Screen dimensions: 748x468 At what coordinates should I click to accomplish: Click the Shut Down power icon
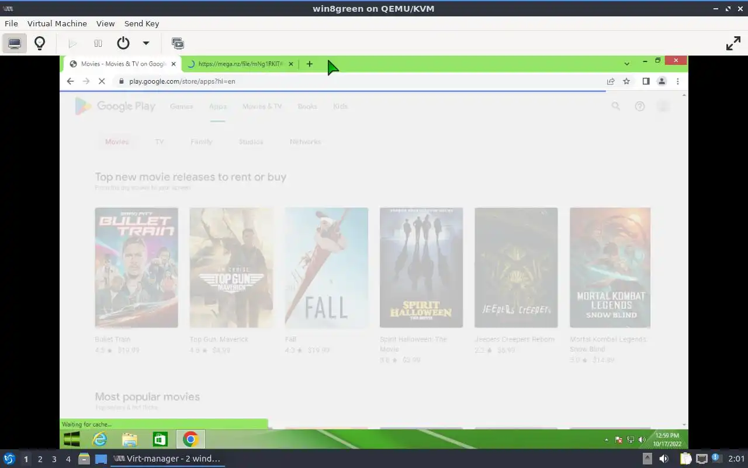tap(123, 43)
